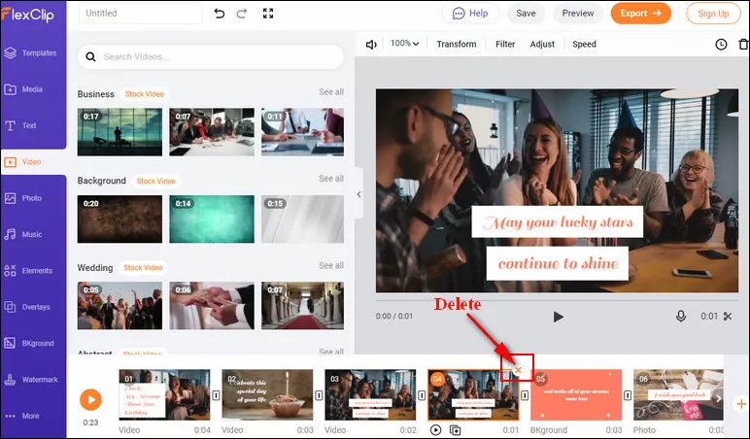Click the Untitled project name field
The height and width of the screenshot is (439, 750).
click(x=141, y=14)
